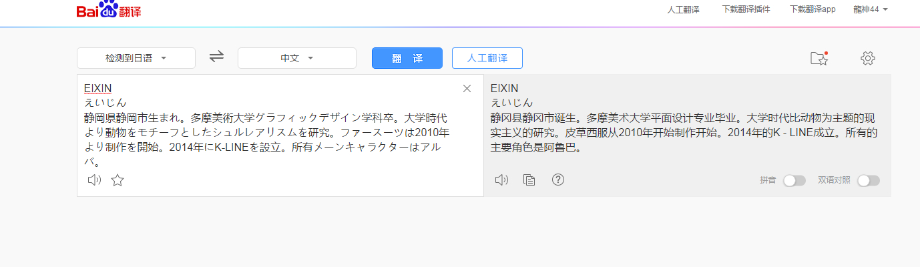This screenshot has height=267, width=920.
Task: Play audio of the translated text
Action: pyautogui.click(x=501, y=180)
